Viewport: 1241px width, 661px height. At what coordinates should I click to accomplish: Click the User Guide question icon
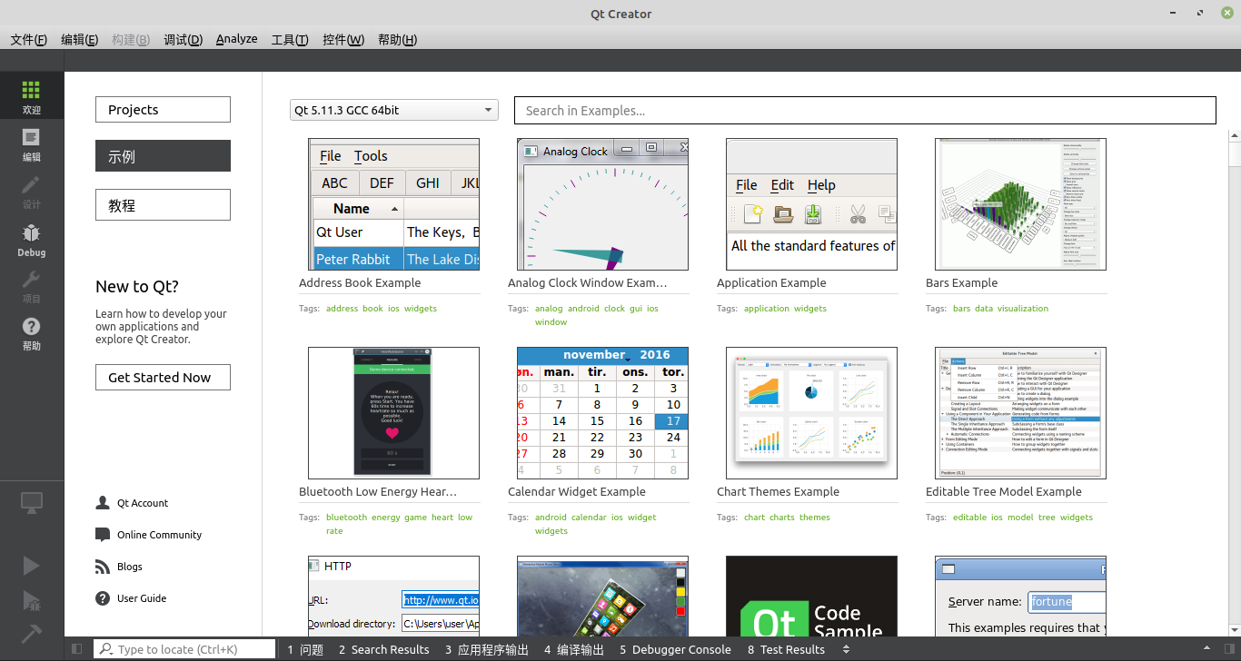[x=103, y=598]
